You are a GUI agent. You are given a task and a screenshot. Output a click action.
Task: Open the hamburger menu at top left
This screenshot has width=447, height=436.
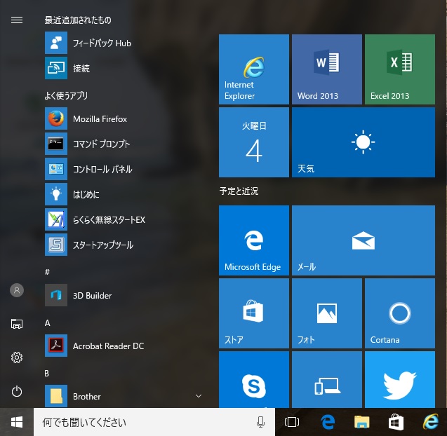coord(17,20)
